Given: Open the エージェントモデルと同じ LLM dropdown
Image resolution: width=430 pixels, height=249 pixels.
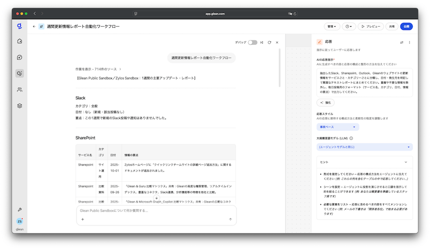Looking at the screenshot, I should 364,147.
